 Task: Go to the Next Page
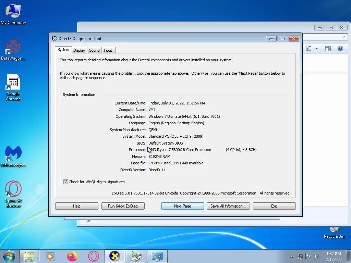[x=183, y=206]
